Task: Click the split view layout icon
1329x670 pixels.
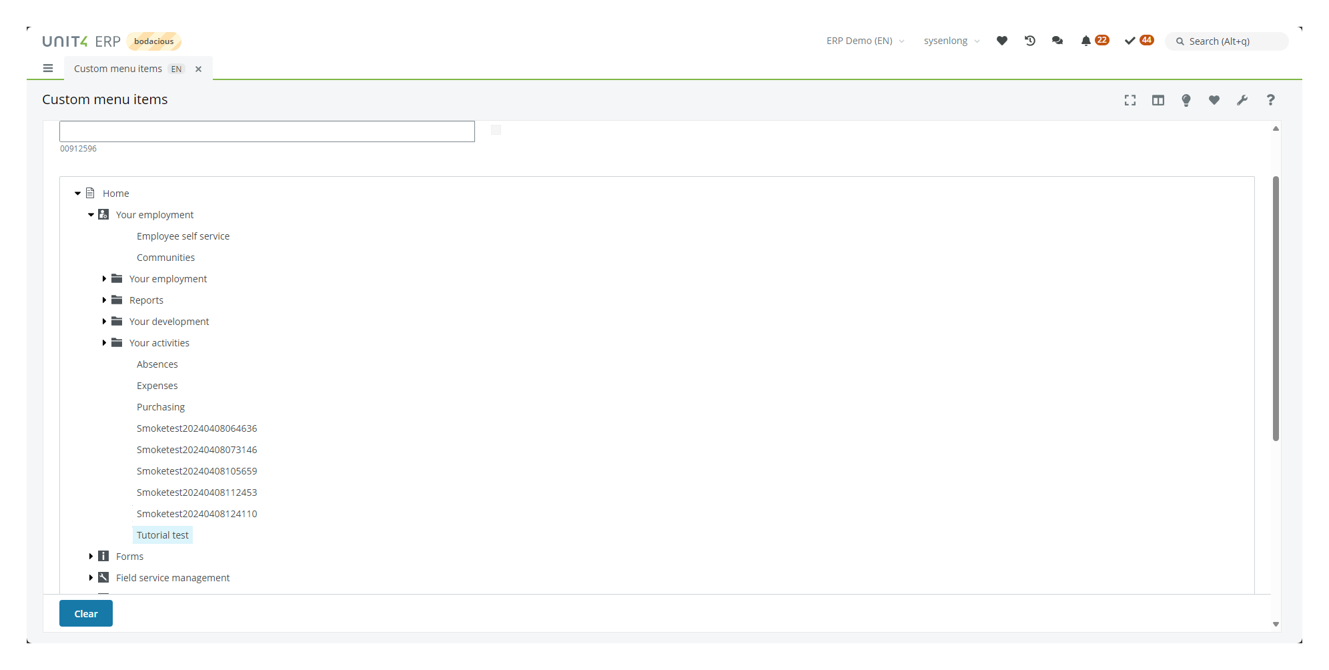Action: 1158,100
